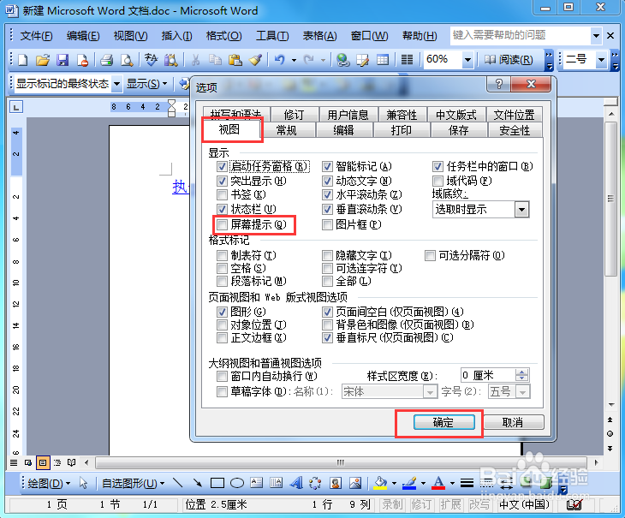Check the 图片框(P) checkbox
Image resolution: width=625 pixels, height=518 pixels.
[x=327, y=224]
